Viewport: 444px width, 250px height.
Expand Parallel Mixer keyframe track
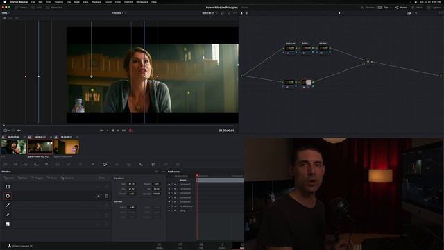tap(178, 206)
